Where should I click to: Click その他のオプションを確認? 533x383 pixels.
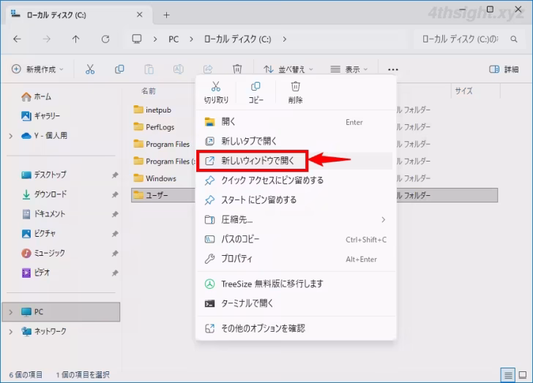(294, 329)
